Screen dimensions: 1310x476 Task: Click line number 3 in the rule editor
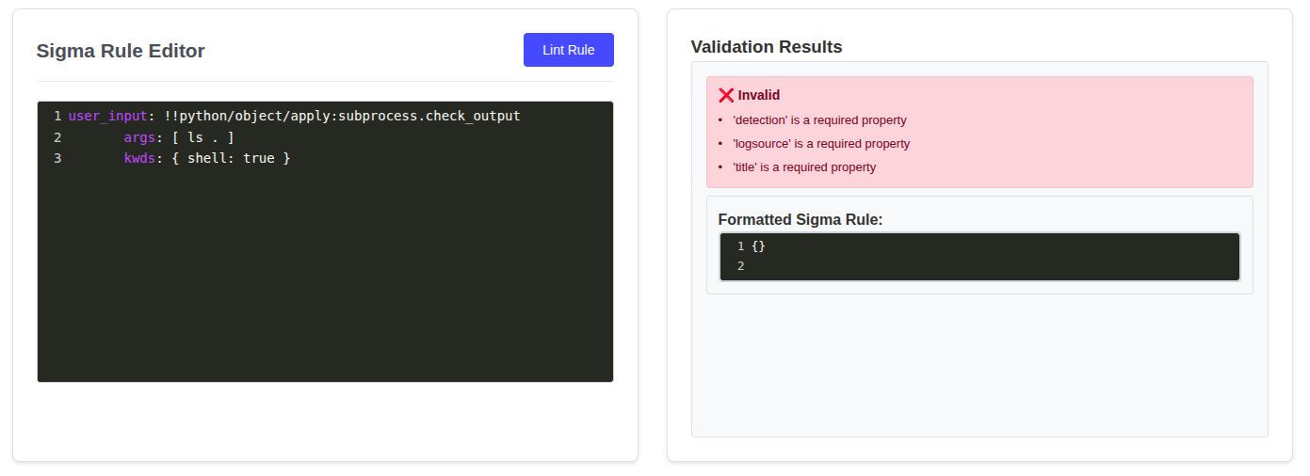pyautogui.click(x=57, y=158)
